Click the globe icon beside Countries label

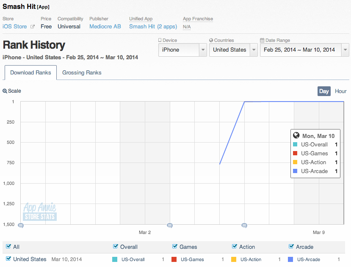pos(211,40)
